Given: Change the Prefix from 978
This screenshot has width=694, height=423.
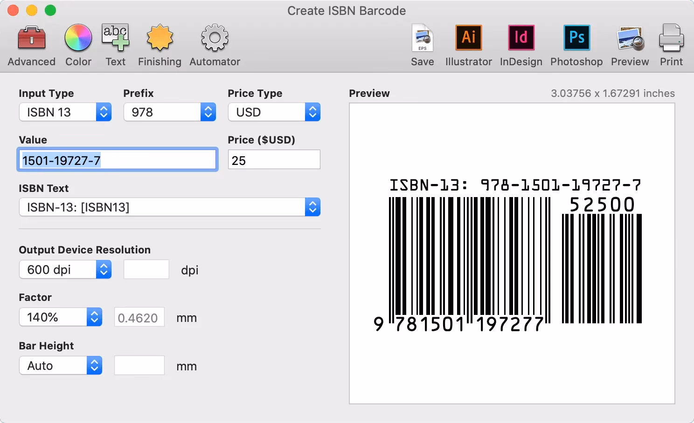Looking at the screenshot, I should click(169, 112).
